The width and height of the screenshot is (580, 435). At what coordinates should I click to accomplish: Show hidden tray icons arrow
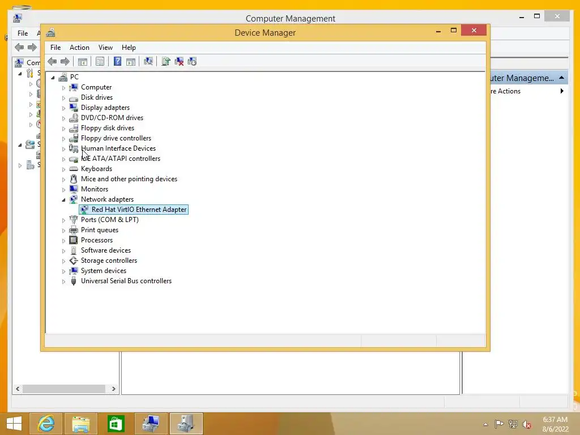(485, 424)
